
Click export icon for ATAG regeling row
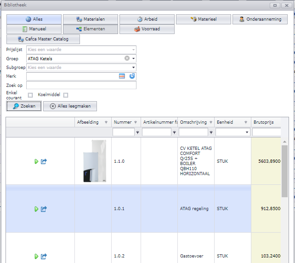pyautogui.click(x=44, y=209)
